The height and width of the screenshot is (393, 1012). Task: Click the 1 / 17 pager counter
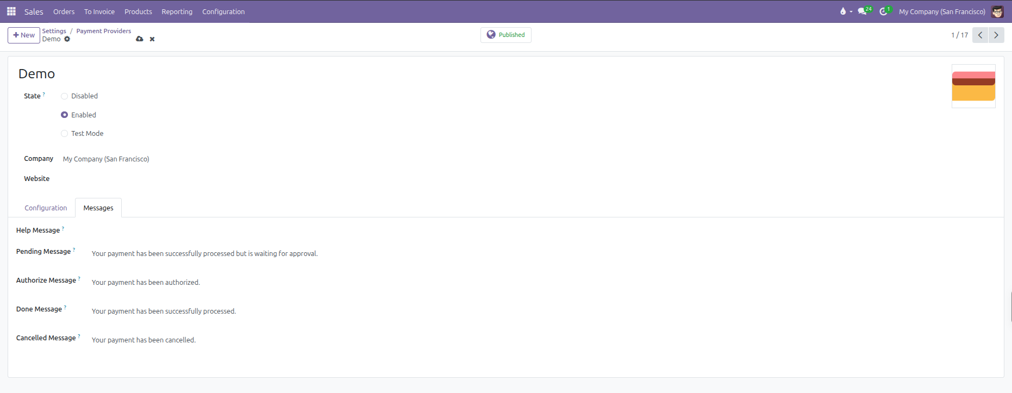click(x=959, y=35)
